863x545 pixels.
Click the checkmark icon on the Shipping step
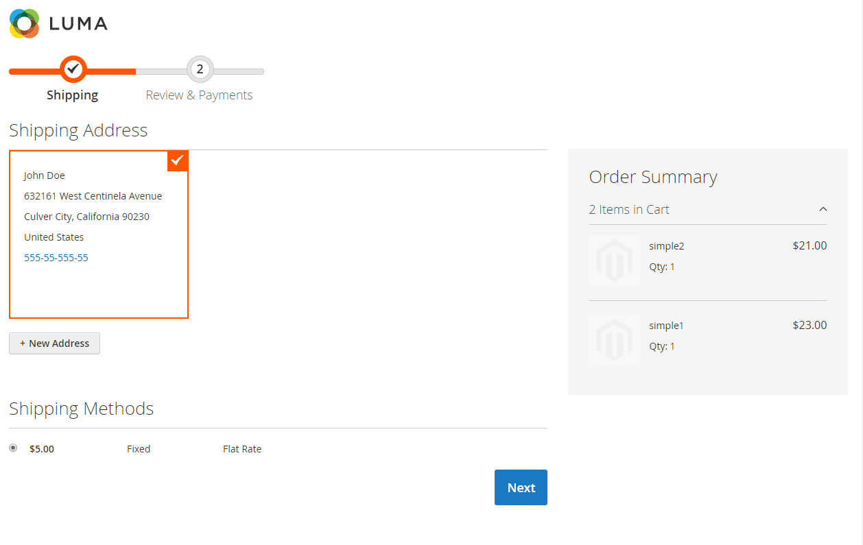coord(73,69)
